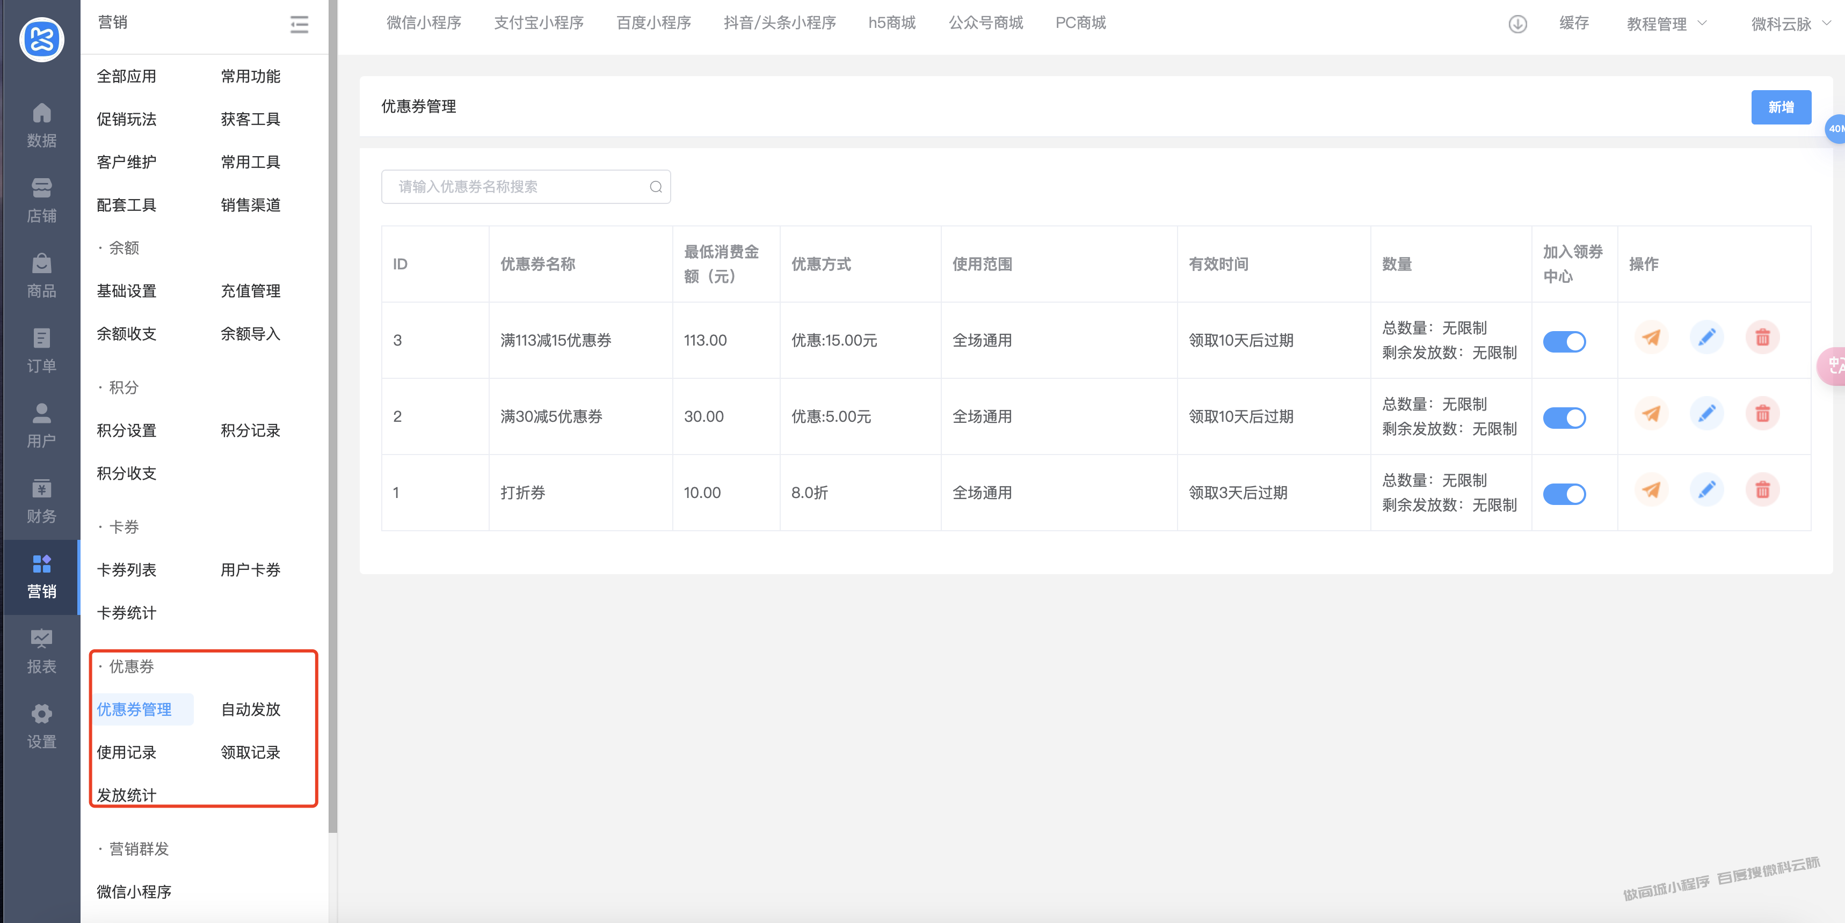Screen dimensions: 1845x923
Task: Open the 抖音/头条小程序 top tab
Action: (x=779, y=23)
